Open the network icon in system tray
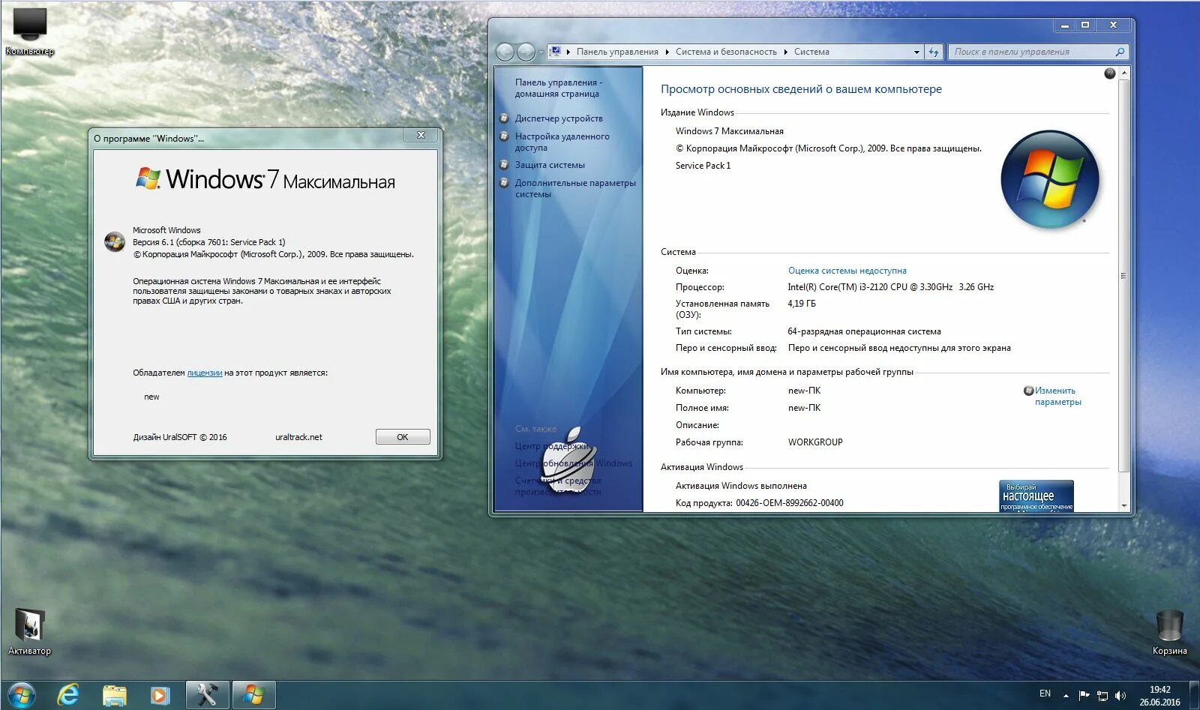1200x710 pixels. 1102,695
